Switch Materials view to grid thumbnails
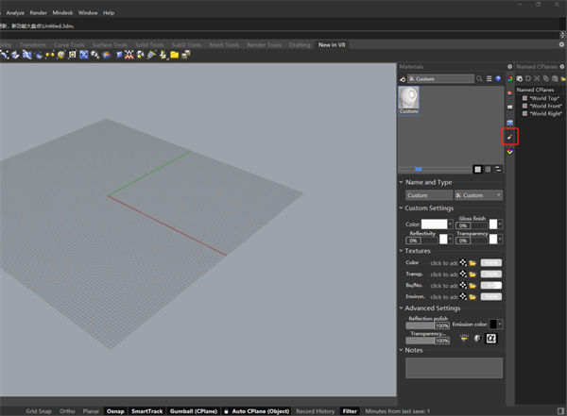Image resolution: width=567 pixels, height=416 pixels. (477, 168)
